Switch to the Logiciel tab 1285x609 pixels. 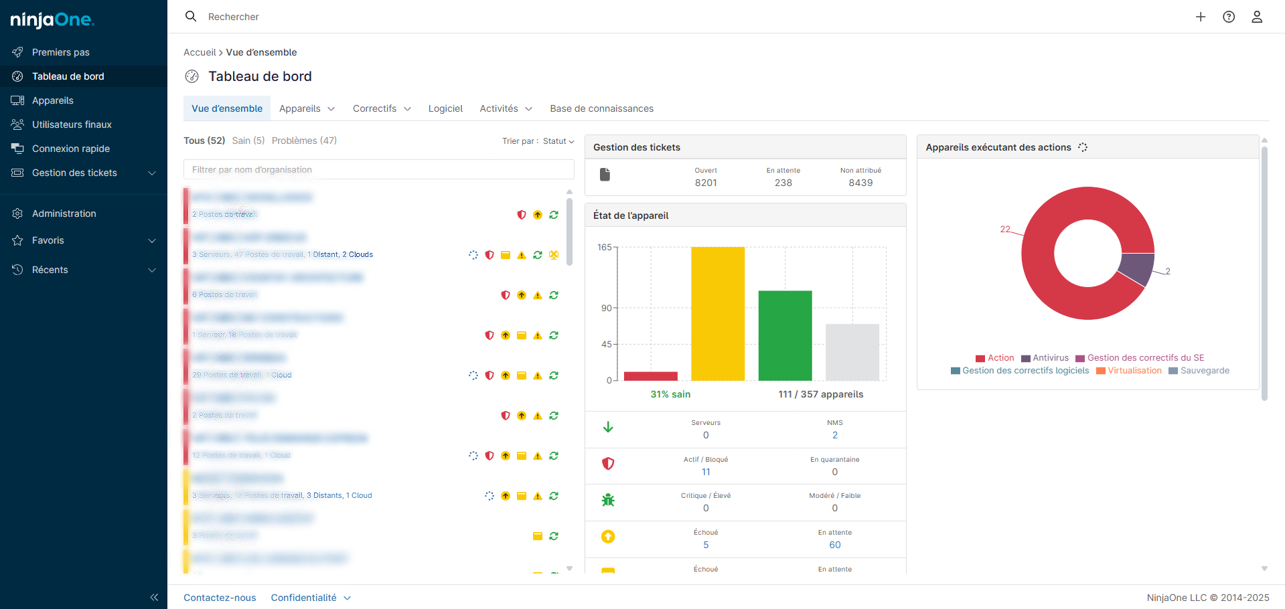pyautogui.click(x=445, y=108)
